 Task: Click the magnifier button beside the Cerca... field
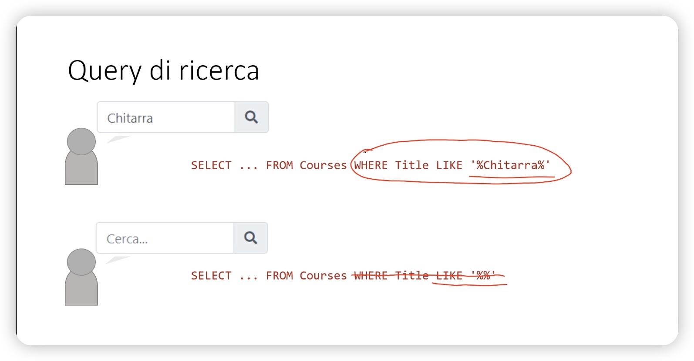(x=251, y=238)
